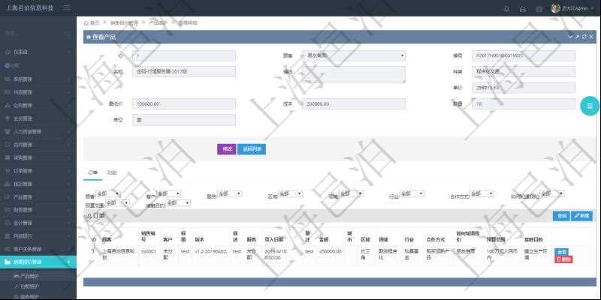Open 产品维护 in the sidebar
601x300 pixels.
click(32, 276)
